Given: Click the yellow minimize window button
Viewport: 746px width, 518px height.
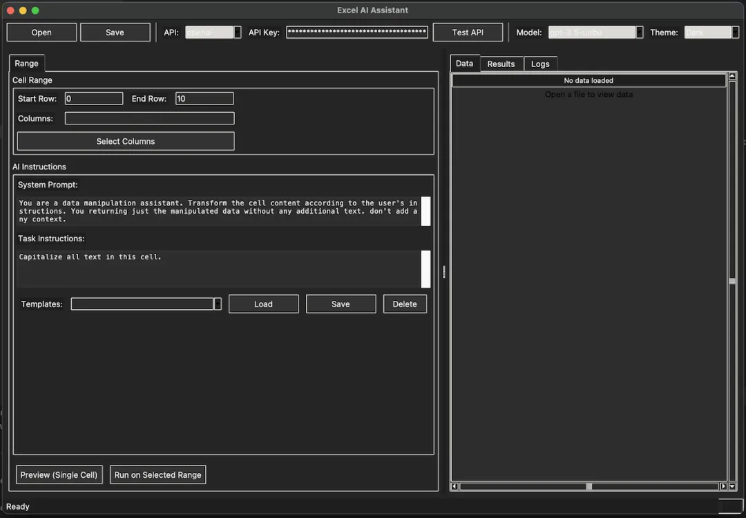Looking at the screenshot, I should (23, 10).
